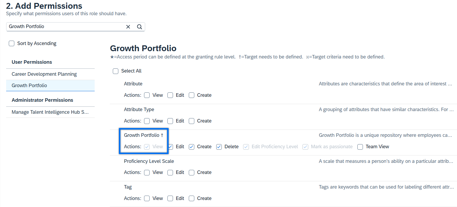This screenshot has width=457, height=207.
Task: Clear the Growth Portfolio search text
Action: pyautogui.click(x=128, y=27)
